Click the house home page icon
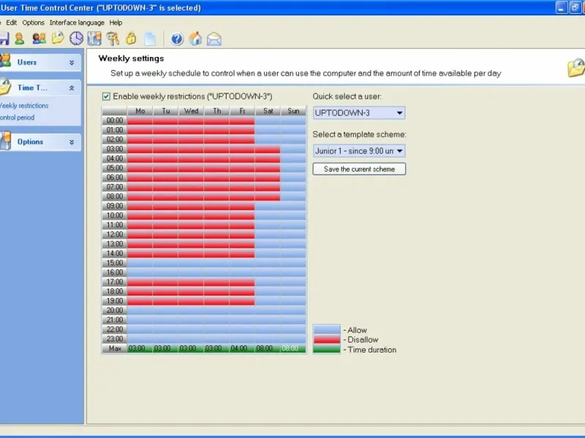Screen dimensions: 585x438 (x=195, y=39)
